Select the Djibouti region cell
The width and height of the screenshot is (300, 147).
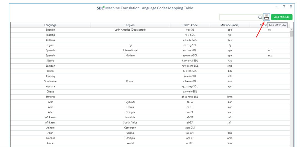[x=130, y=102]
